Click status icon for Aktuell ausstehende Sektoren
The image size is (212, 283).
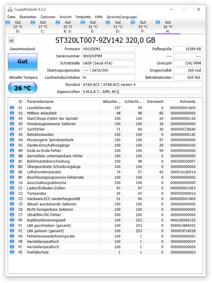(x=12, y=204)
